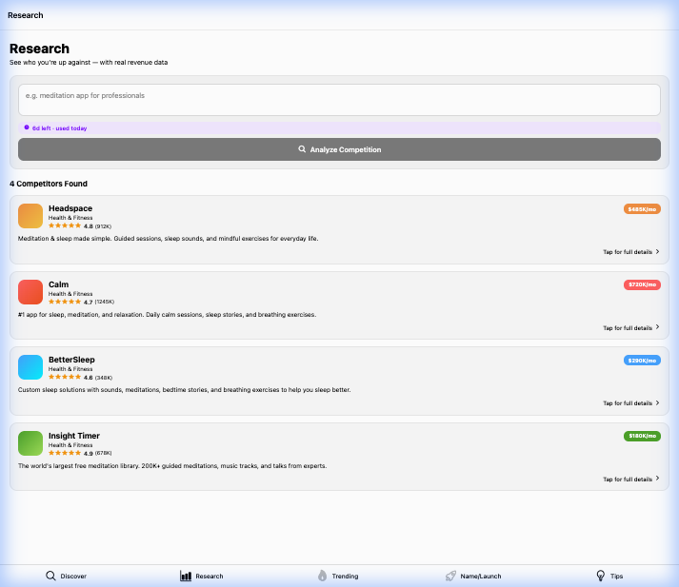Click the Analyze Competition button
Screen dimensions: 679x587
[x=339, y=149]
